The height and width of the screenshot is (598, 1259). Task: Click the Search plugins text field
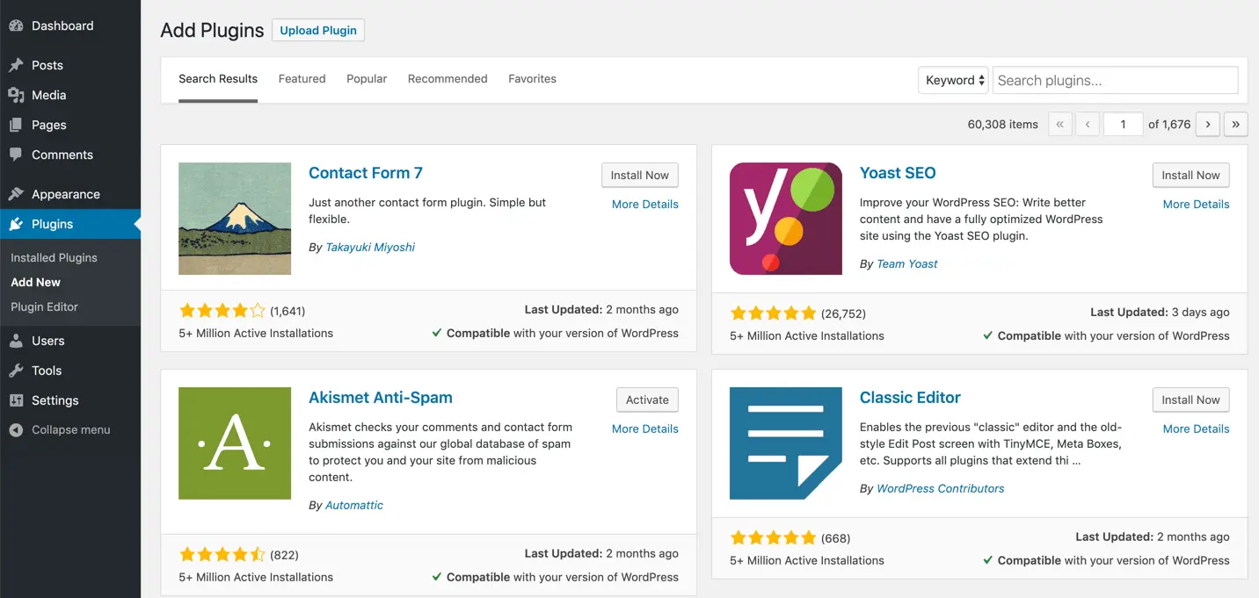point(1115,80)
